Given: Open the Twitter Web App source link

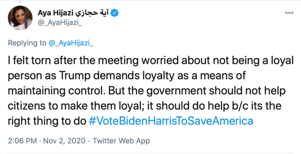Looking at the screenshot, I should pyautogui.click(x=121, y=141).
